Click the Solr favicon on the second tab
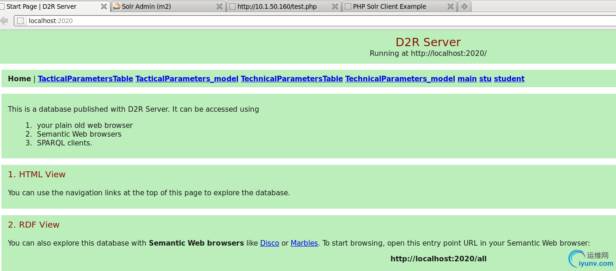This screenshot has width=616, height=271. point(117,7)
